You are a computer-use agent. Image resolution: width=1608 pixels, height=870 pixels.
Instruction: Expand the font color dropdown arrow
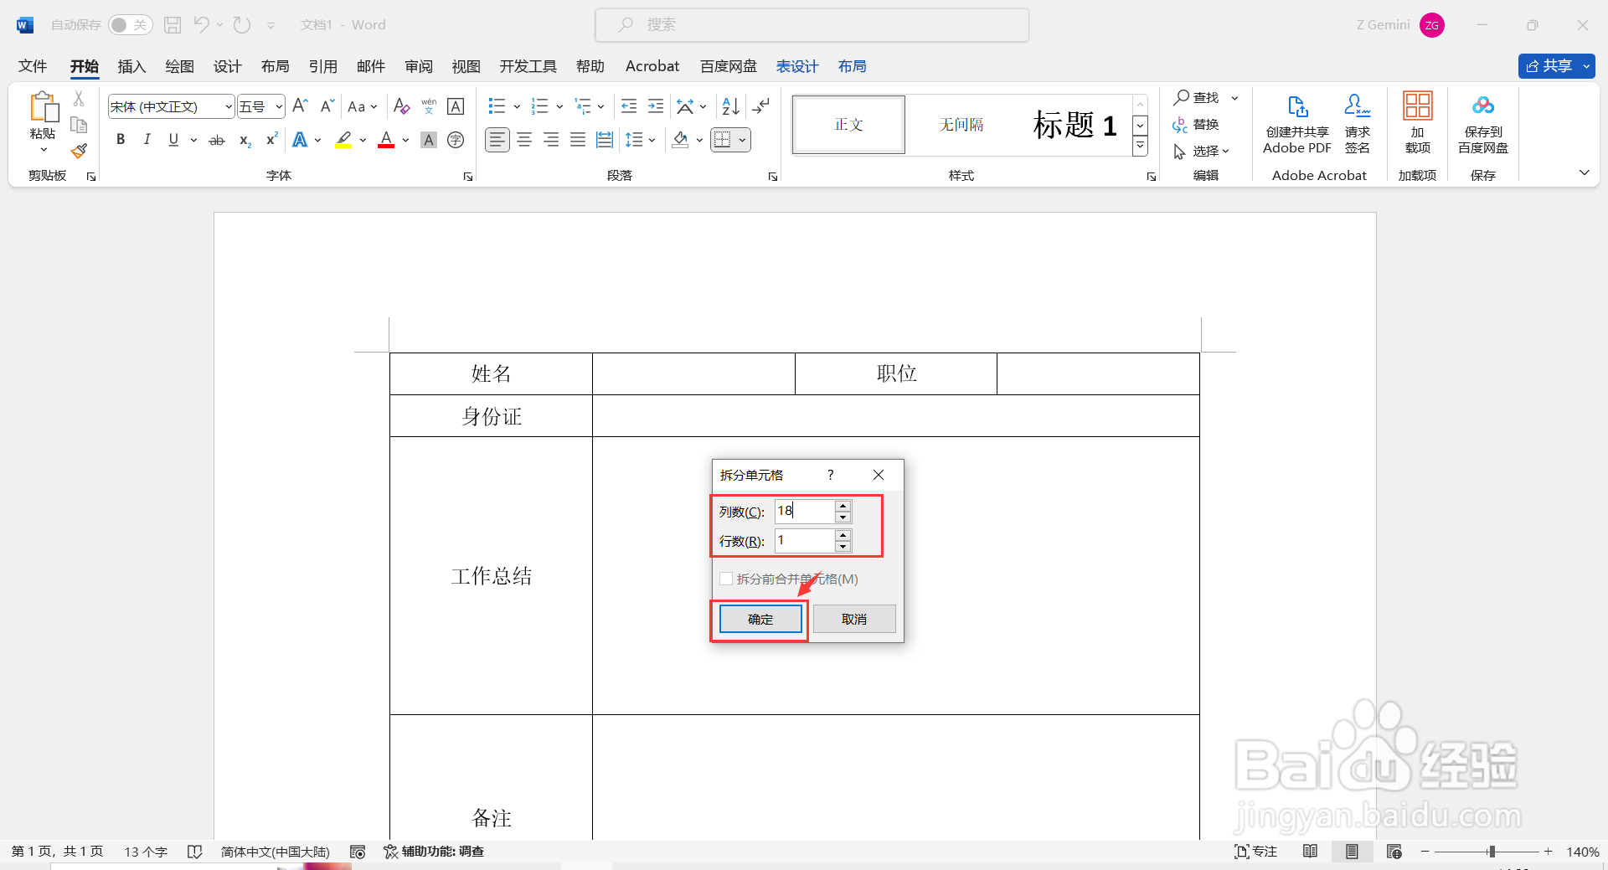(x=405, y=141)
